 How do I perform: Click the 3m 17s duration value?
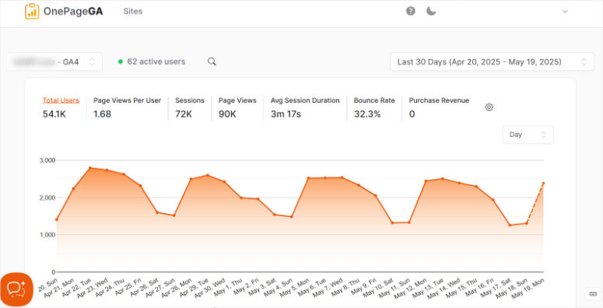286,114
